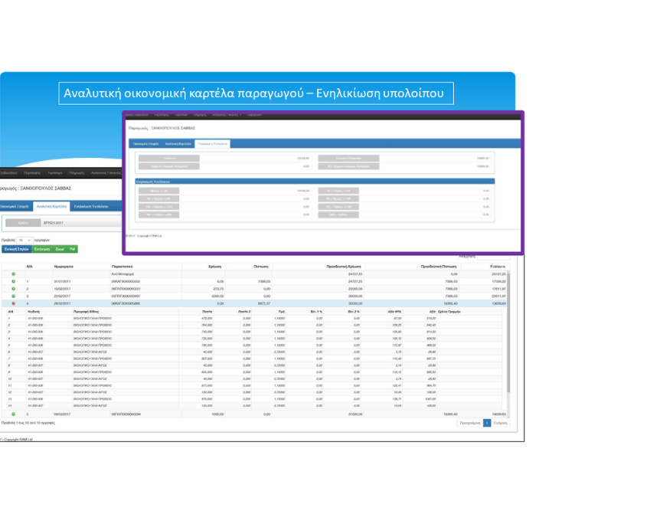The image size is (647, 524).
Task: Select page 1 in pagination
Action: [487, 423]
